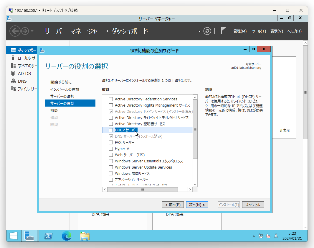This screenshot has width=314, height=248.
Task: Click the キャンセル button
Action: (x=253, y=205)
